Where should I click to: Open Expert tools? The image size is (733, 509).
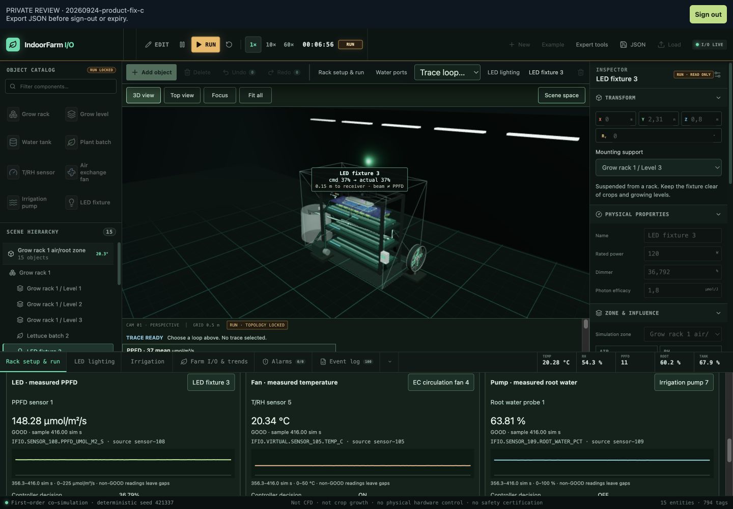pos(592,45)
